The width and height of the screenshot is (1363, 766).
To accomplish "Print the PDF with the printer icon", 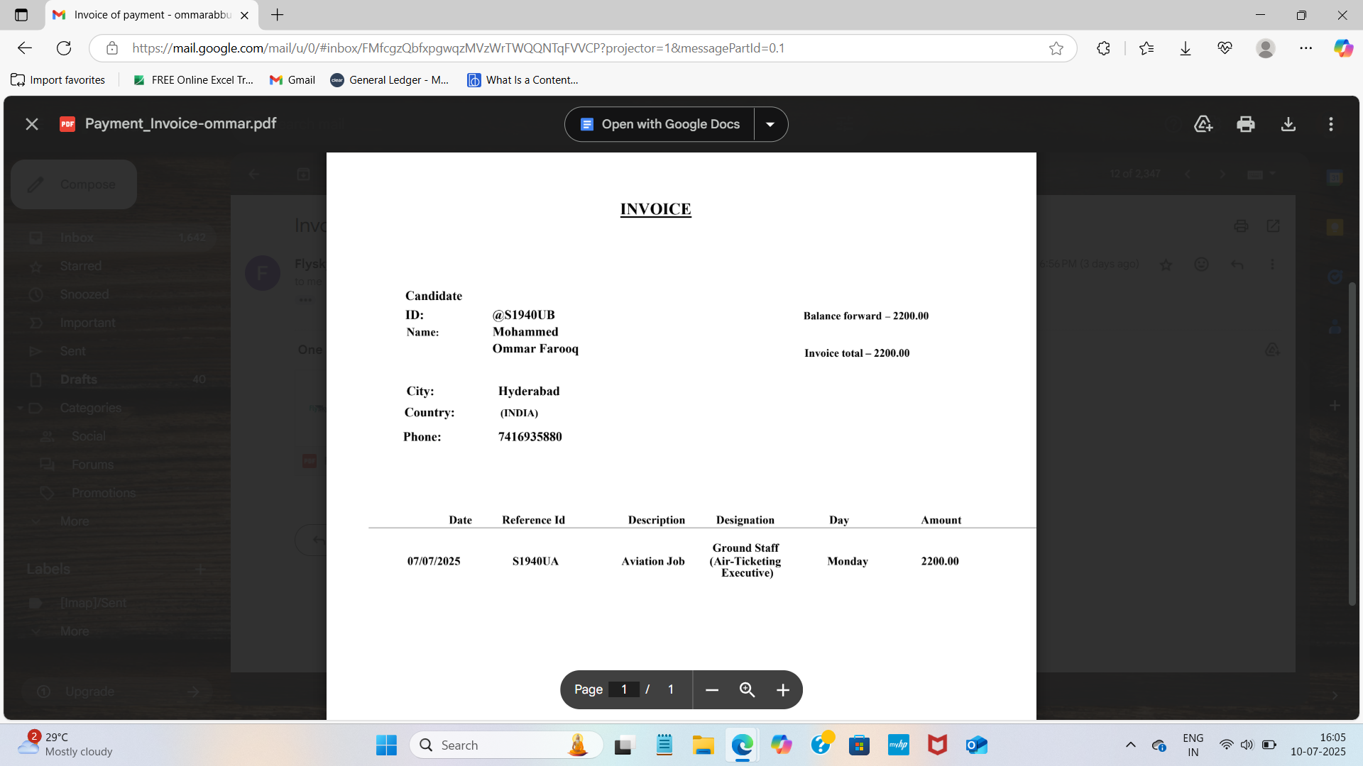I will click(x=1246, y=124).
